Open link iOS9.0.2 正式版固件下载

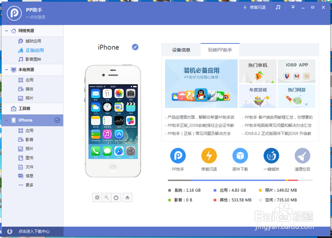278,134
